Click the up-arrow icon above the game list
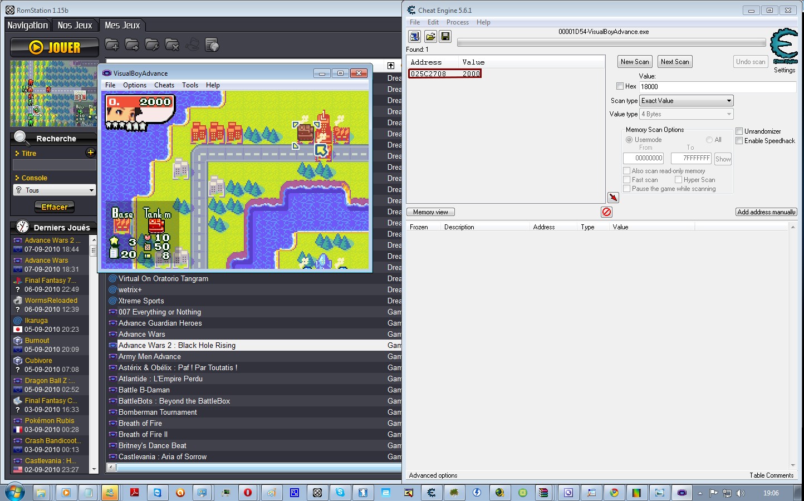The image size is (804, 501). [391, 66]
